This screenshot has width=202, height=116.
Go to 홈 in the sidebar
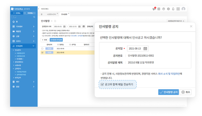coord(17,22)
